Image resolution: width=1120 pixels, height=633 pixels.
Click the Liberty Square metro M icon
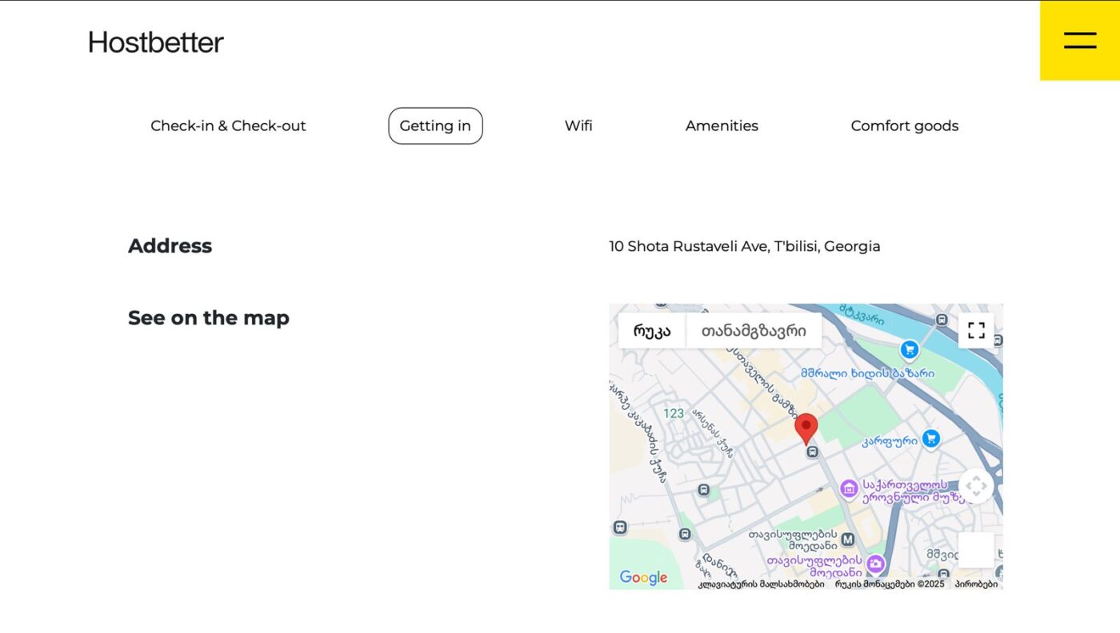pyautogui.click(x=848, y=539)
